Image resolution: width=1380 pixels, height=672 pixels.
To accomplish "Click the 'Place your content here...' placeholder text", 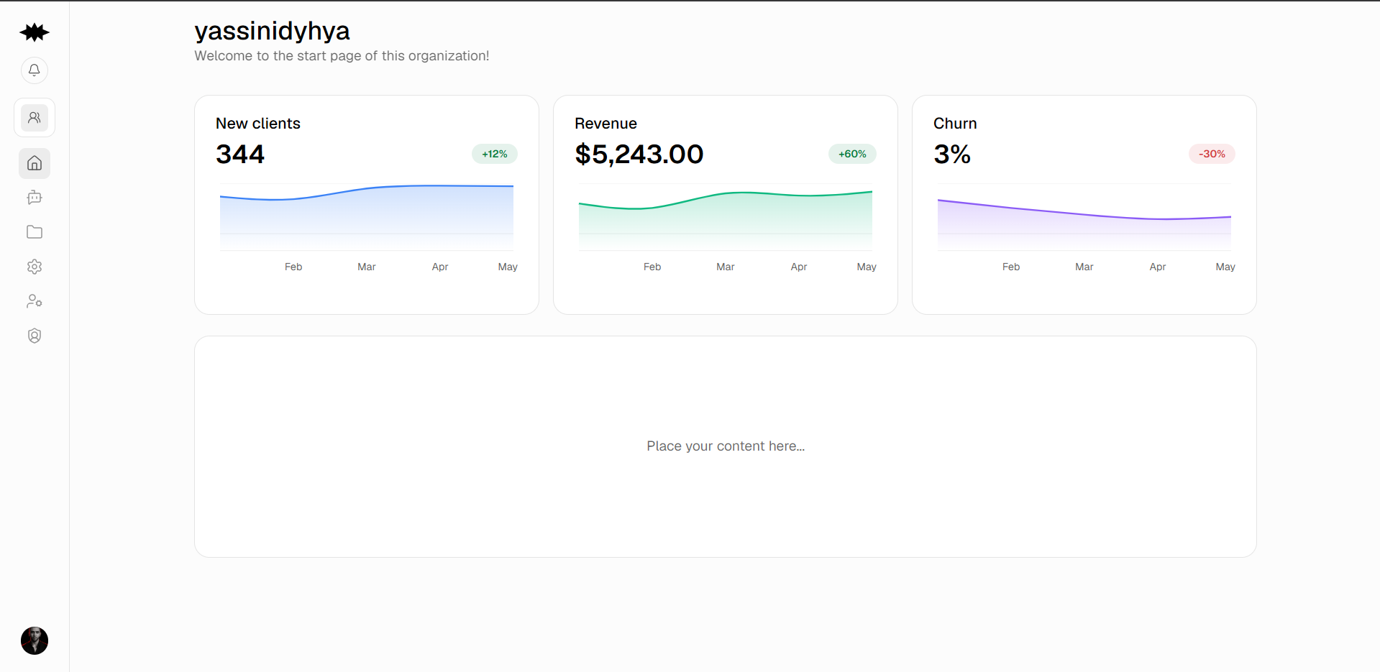I will coord(726,446).
